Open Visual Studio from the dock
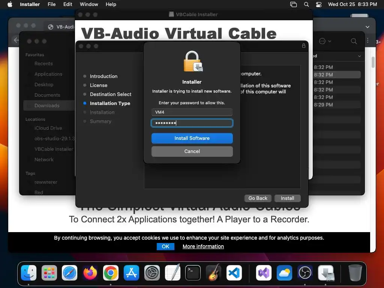 tap(264, 273)
